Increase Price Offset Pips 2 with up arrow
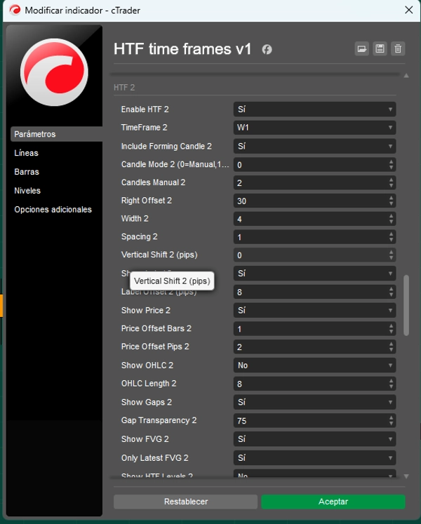The height and width of the screenshot is (524, 421). (392, 344)
